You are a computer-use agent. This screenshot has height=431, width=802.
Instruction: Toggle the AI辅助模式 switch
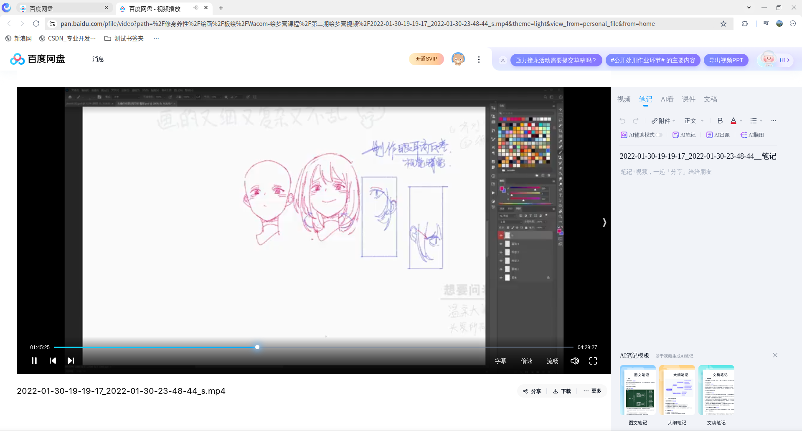(659, 135)
